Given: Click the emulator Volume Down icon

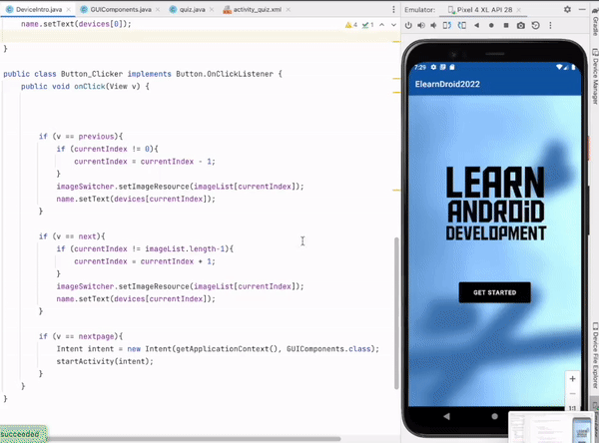Looking at the screenshot, I should pyautogui.click(x=433, y=26).
